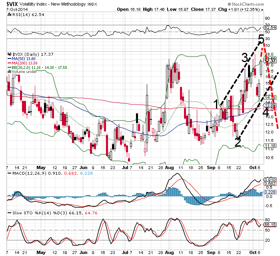The height and width of the screenshot is (256, 280).
Task: Click the 'MACD(12,26,9) 0.910' panel label
Action: tap(37, 173)
